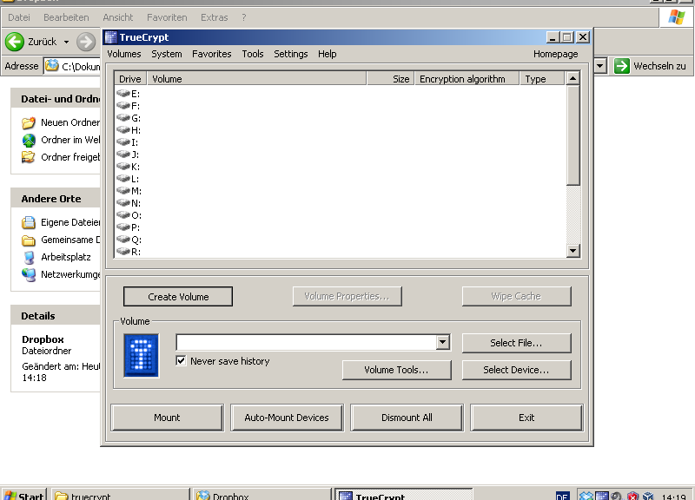Open the Favorites menu in TrueCrypt
Screen dimensions: 695x500
tap(211, 54)
